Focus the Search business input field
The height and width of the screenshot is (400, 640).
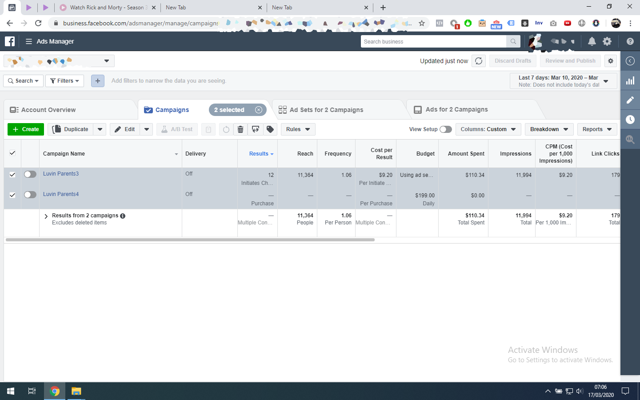point(434,41)
